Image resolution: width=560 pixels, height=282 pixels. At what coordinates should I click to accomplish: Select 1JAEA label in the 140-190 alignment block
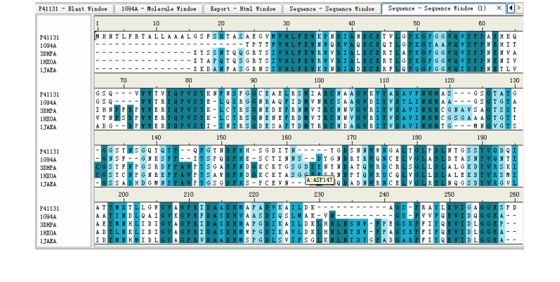48,184
